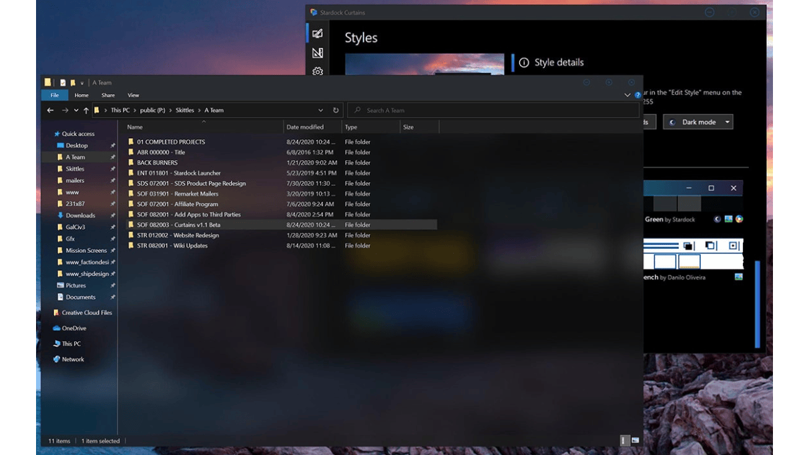Viewport: 809px width, 455px height.
Task: Select SOF 072001 - Affiliate Program folder
Action: [x=281, y=204]
